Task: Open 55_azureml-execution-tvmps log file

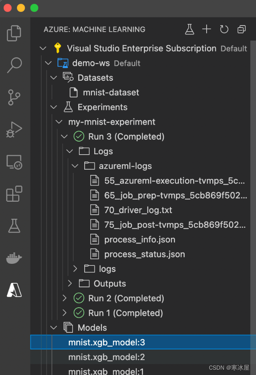Action: [x=141, y=181]
